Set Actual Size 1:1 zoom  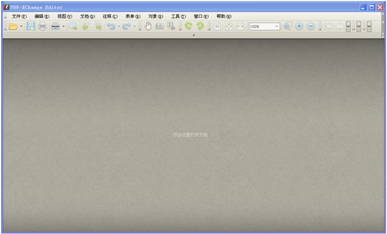[x=217, y=26]
